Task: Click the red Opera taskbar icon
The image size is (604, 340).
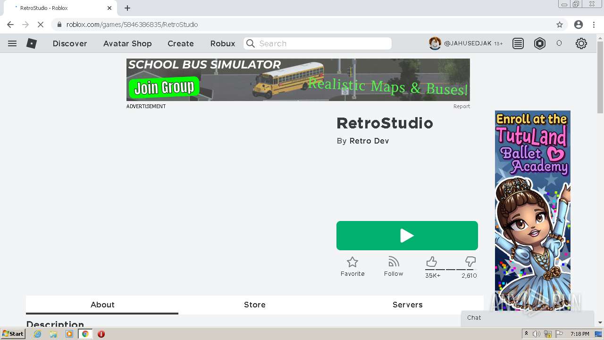Action: pos(101,334)
